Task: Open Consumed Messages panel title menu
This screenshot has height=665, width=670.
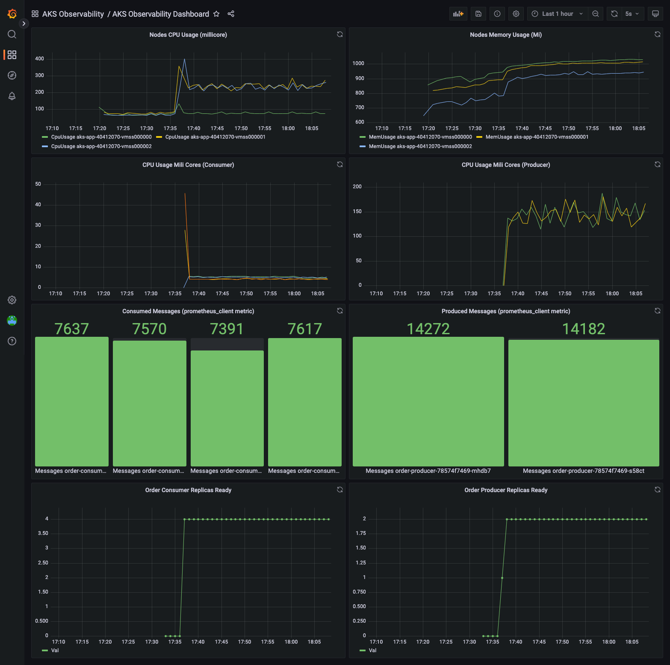Action: pyautogui.click(x=188, y=311)
